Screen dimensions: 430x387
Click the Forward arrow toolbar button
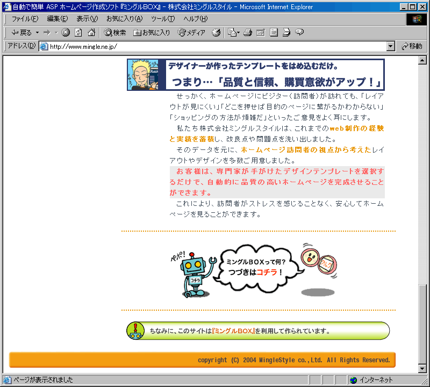click(47, 33)
